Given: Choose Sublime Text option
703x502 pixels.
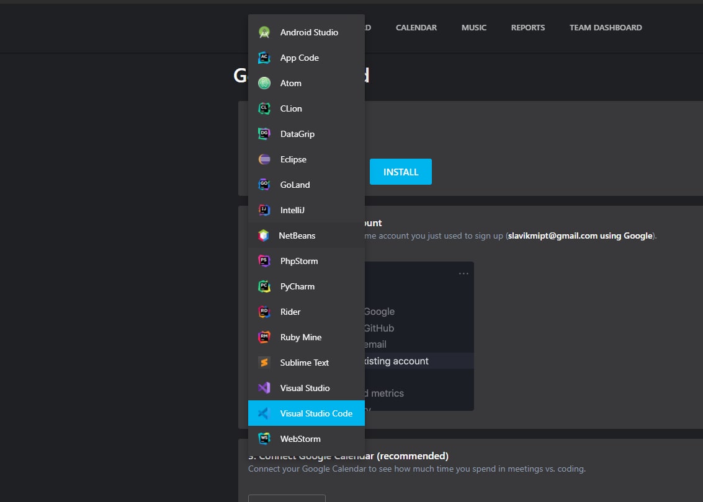Looking at the screenshot, I should coord(307,363).
